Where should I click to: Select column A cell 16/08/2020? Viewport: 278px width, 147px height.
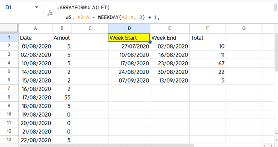(x=36, y=89)
